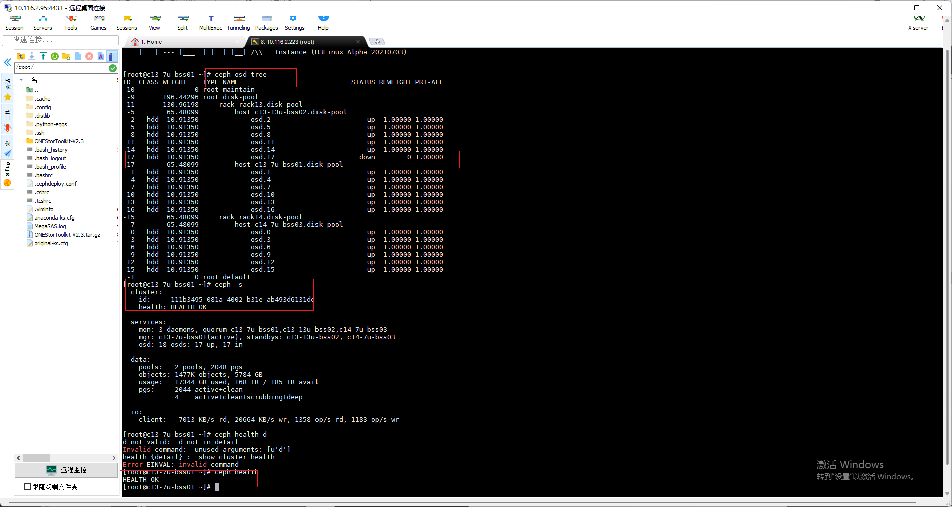Open the Tools toolbar button
Viewport: 952px width, 507px height.
point(71,23)
